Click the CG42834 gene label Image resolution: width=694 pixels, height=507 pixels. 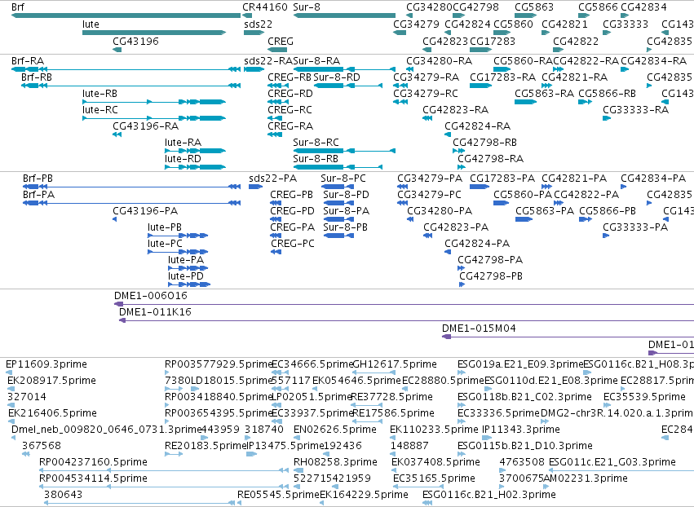point(643,7)
